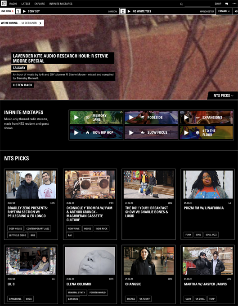Open the Shop link
This screenshot has width=238, height=306.
(x=218, y=4)
